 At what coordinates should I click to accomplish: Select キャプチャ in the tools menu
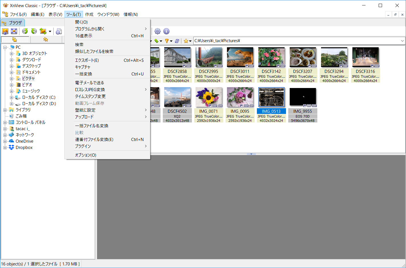tap(107, 67)
